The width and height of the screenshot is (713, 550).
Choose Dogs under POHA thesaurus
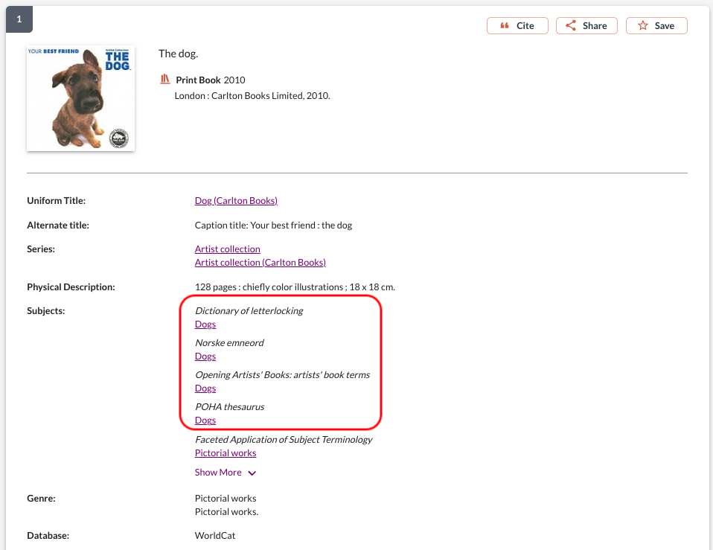(x=205, y=421)
